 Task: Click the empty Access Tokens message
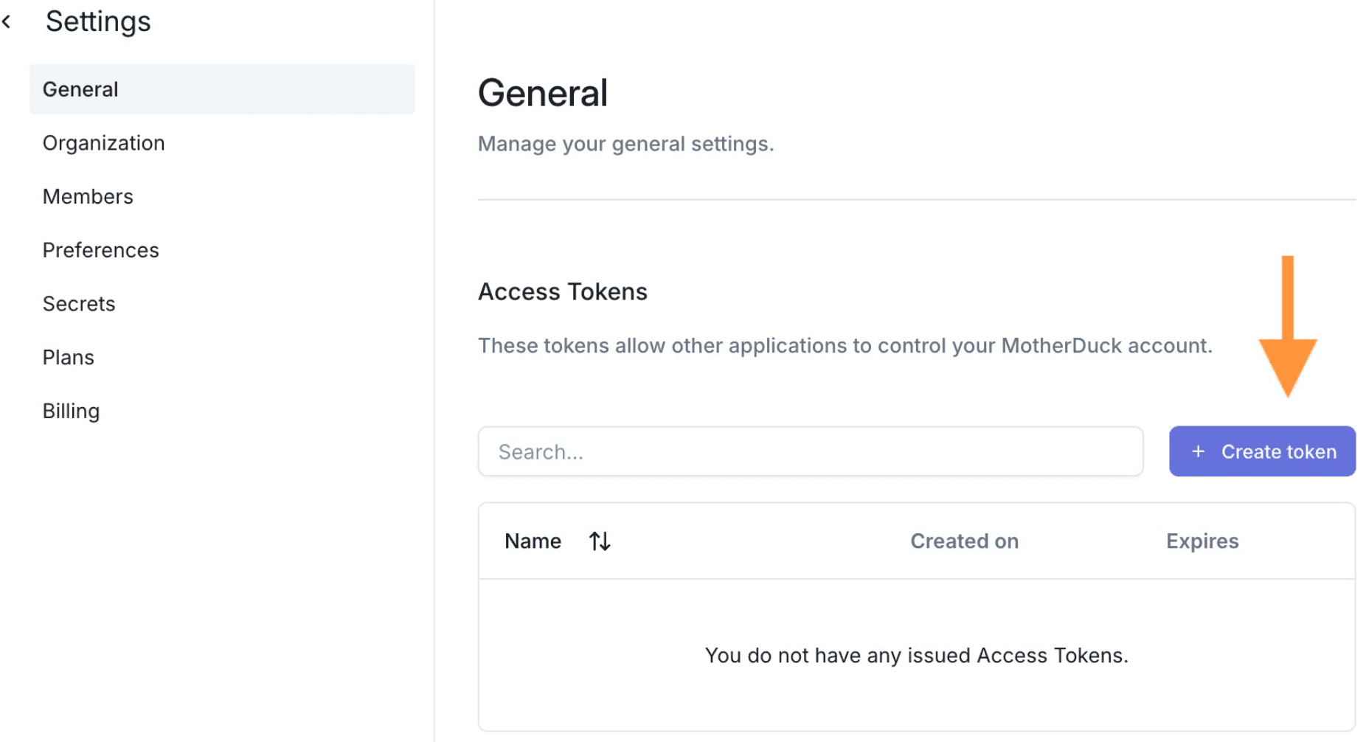(916, 656)
